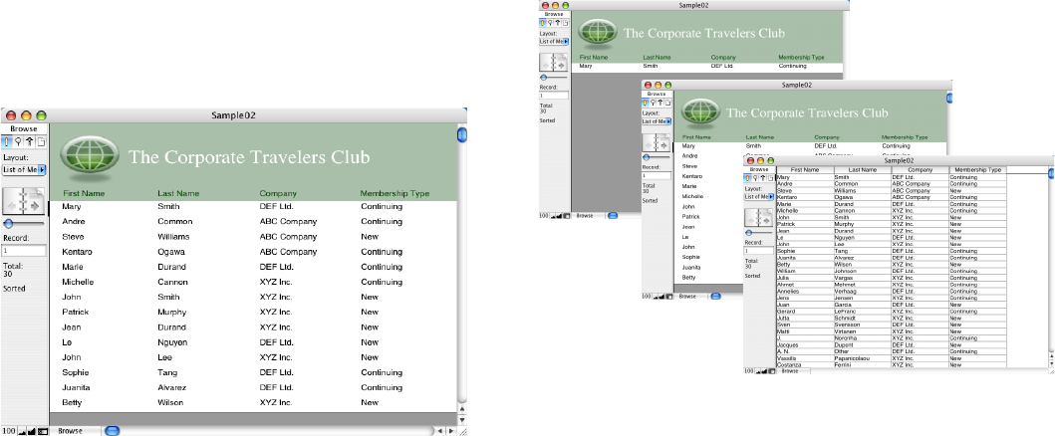The height and width of the screenshot is (436, 1055).
Task: Select Find mode icon in single-record window
Action: (550, 23)
